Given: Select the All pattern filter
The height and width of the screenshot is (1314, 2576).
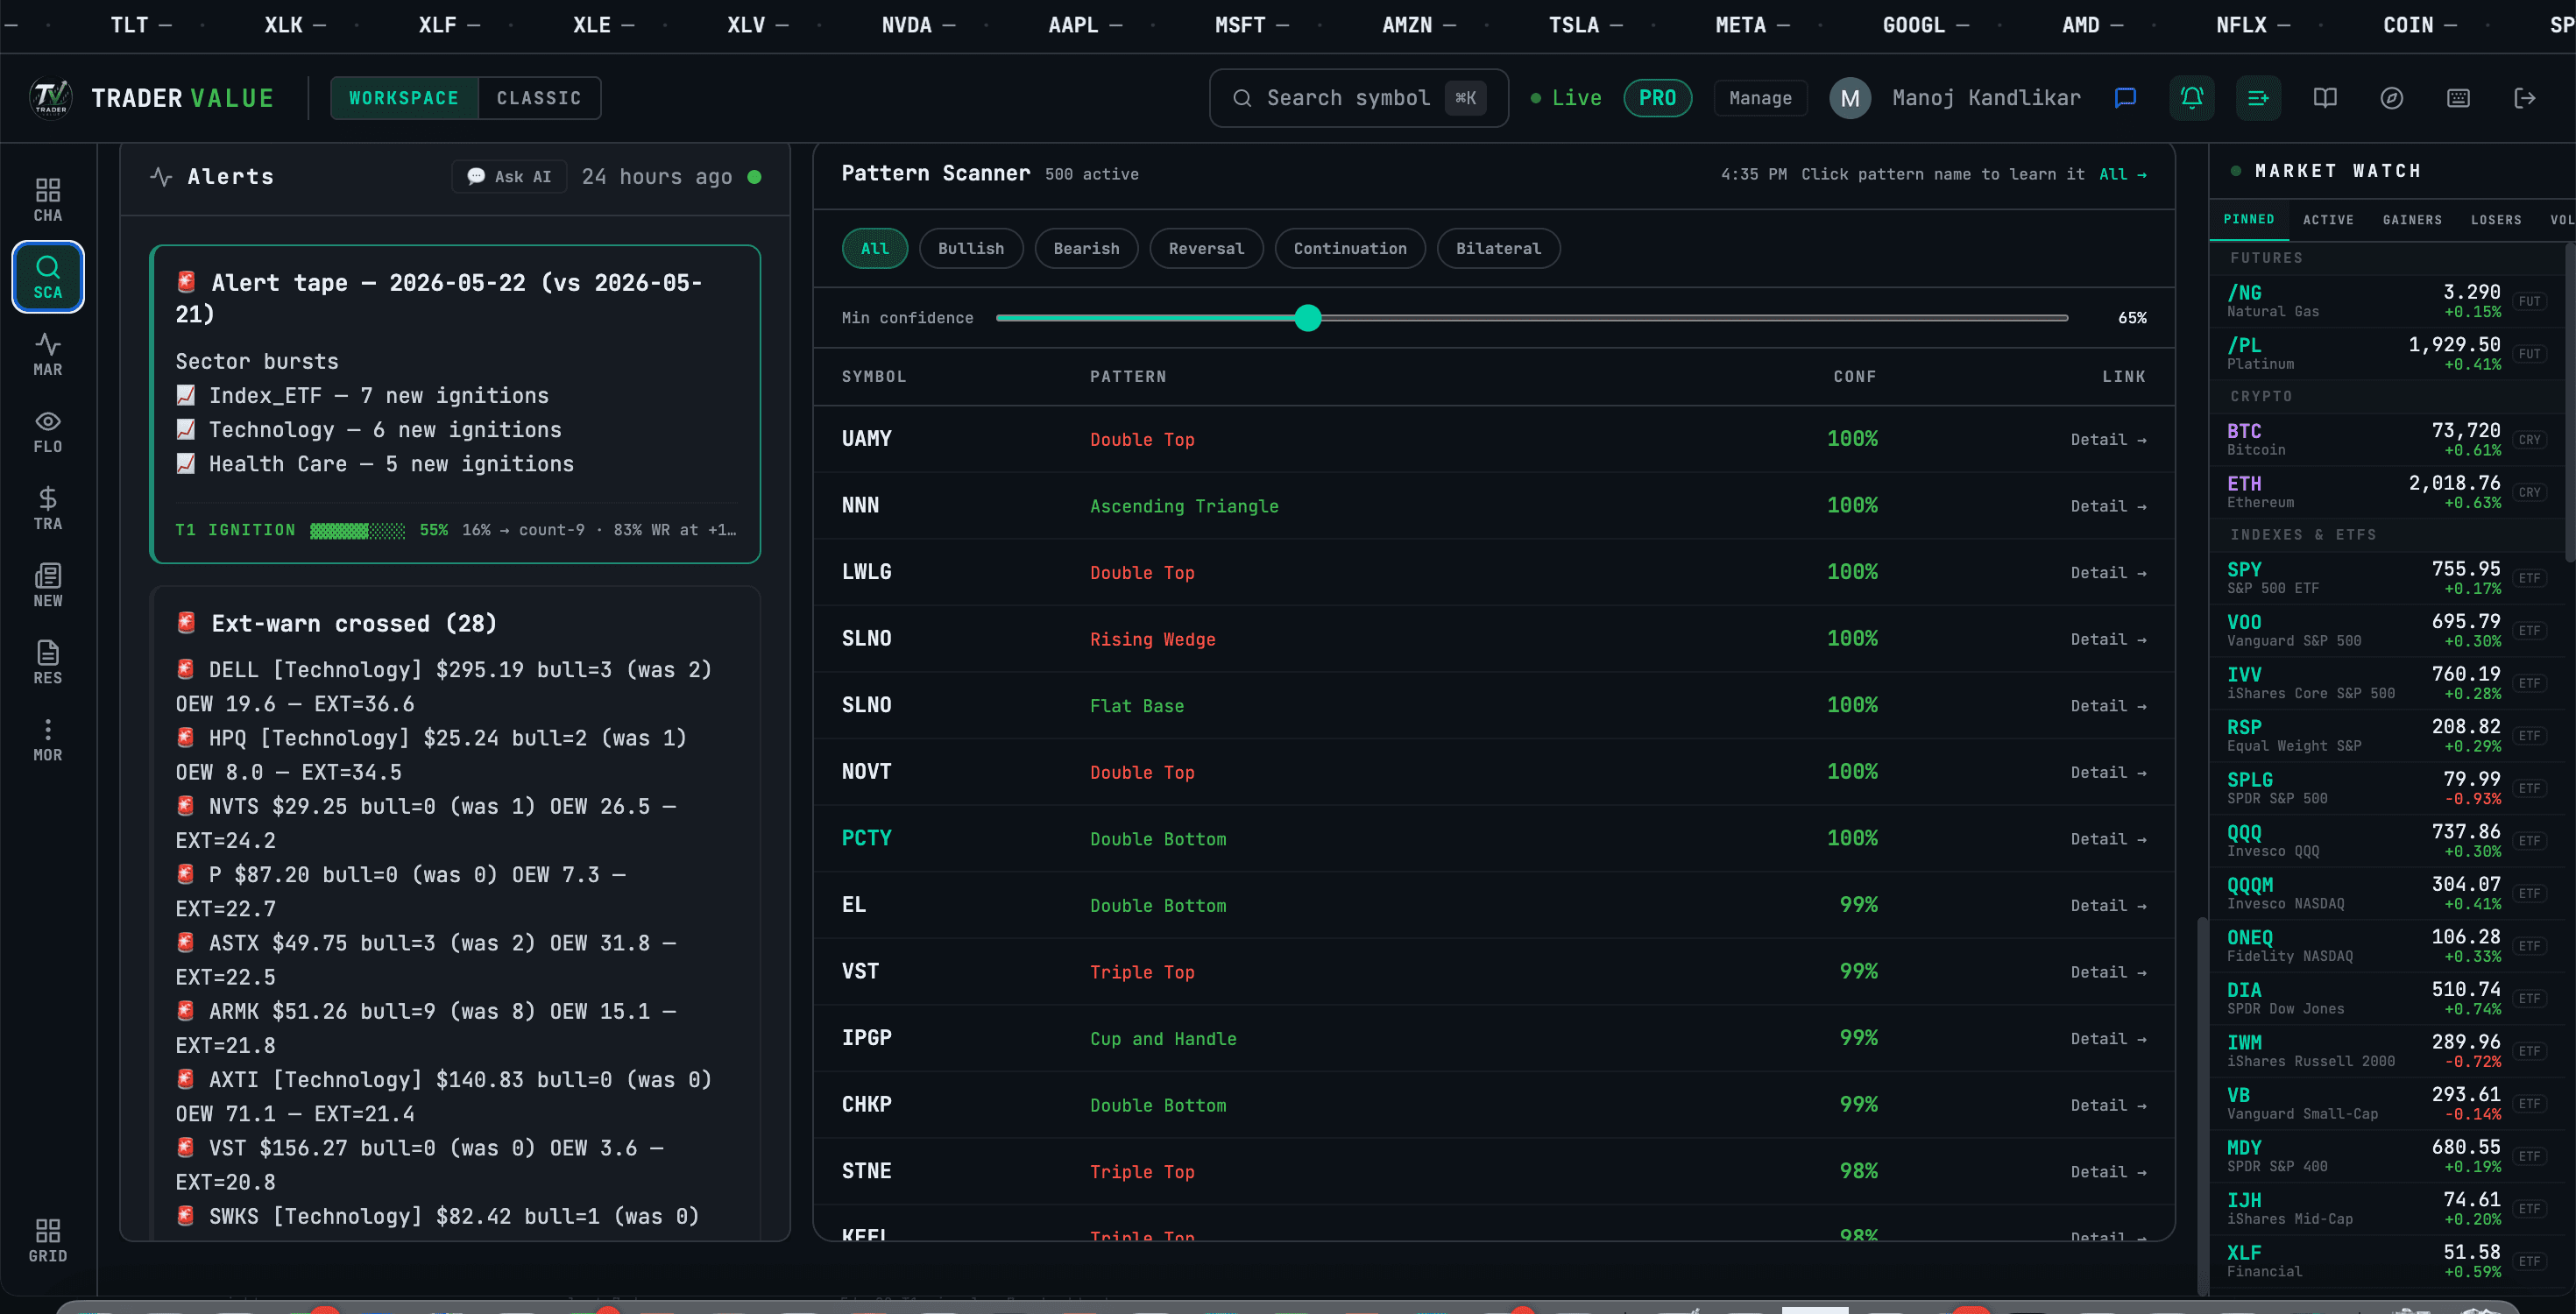Looking at the screenshot, I should pos(875,248).
